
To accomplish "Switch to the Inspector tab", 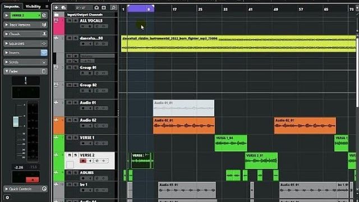I will (x=11, y=6).
